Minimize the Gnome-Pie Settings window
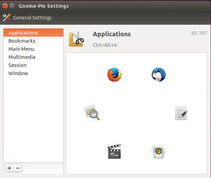The height and width of the screenshot is (178, 211). [x=12, y=6]
